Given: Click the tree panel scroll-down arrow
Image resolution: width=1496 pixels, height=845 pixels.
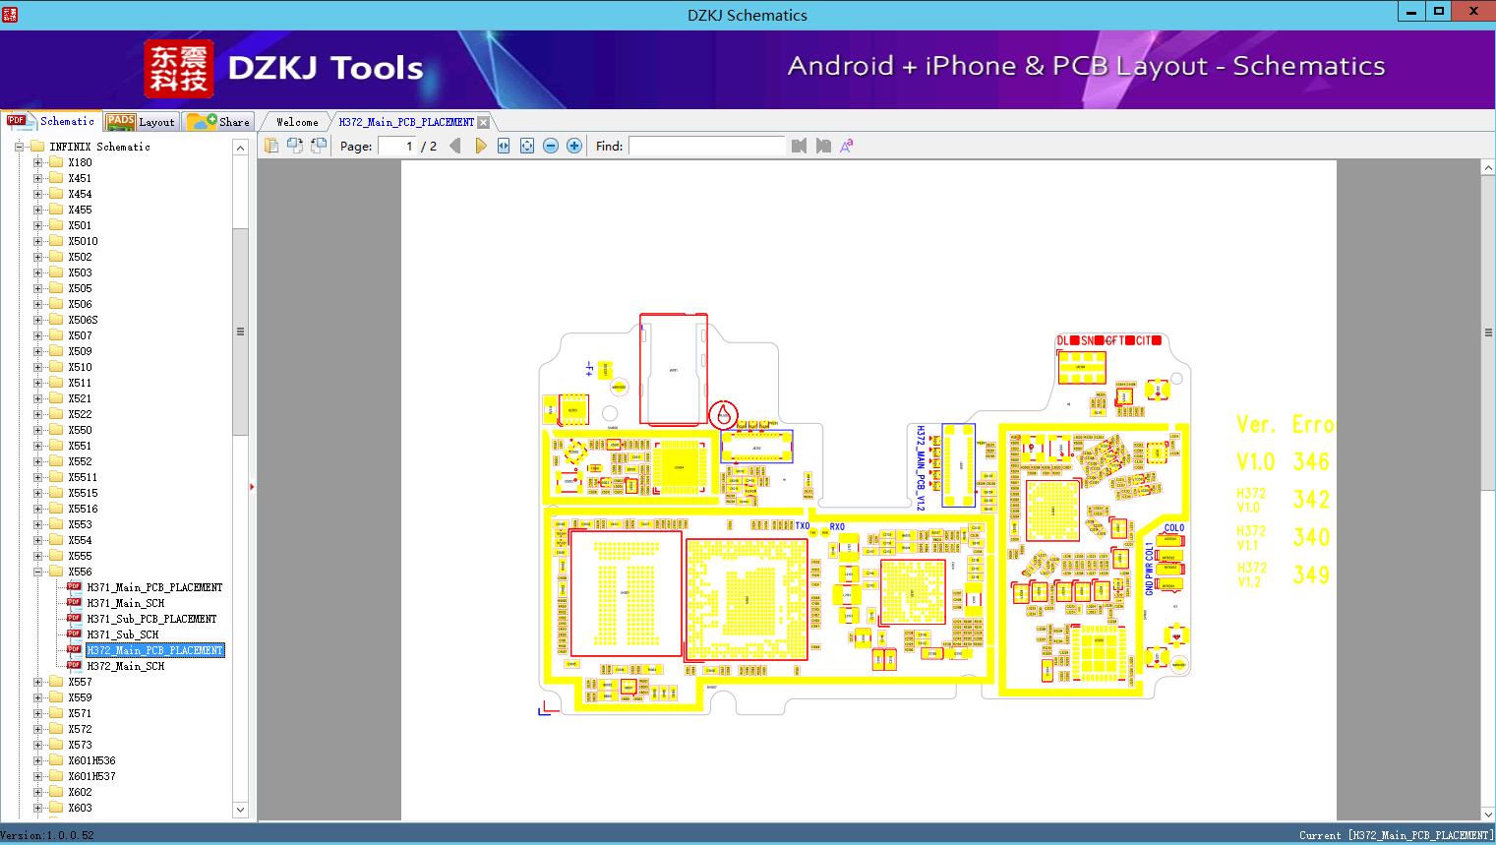Looking at the screenshot, I should pos(240,810).
